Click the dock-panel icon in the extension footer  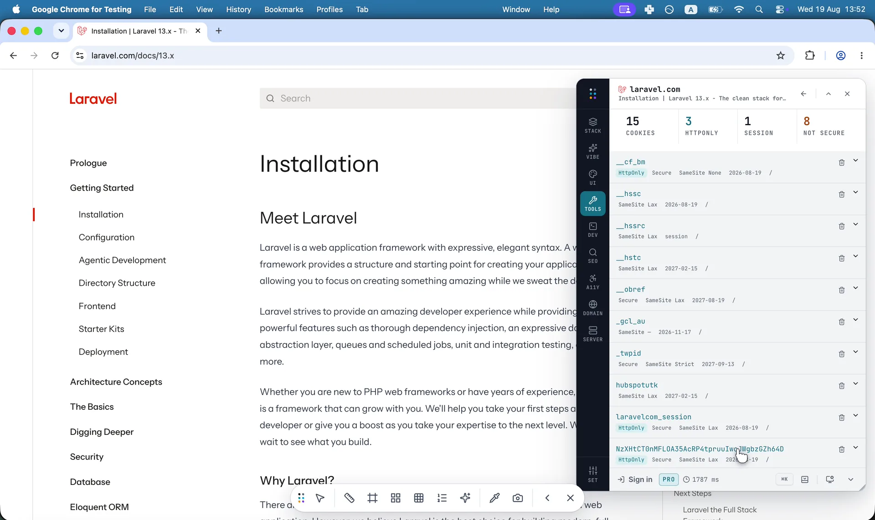pos(805,479)
